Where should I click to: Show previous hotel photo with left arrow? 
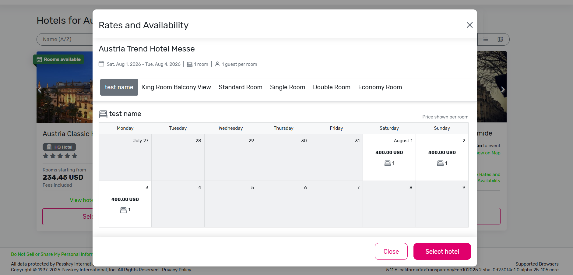click(40, 90)
